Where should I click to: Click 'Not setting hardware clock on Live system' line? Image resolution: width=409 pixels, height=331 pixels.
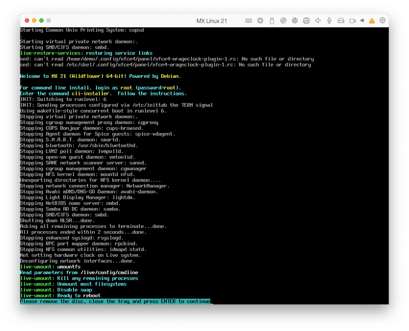click(80, 256)
